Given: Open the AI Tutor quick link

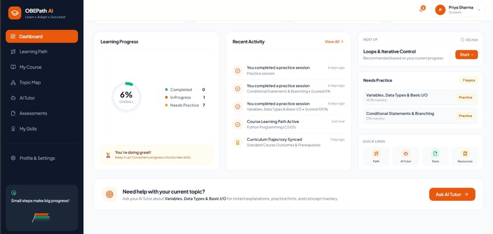Looking at the screenshot, I should coord(406,156).
